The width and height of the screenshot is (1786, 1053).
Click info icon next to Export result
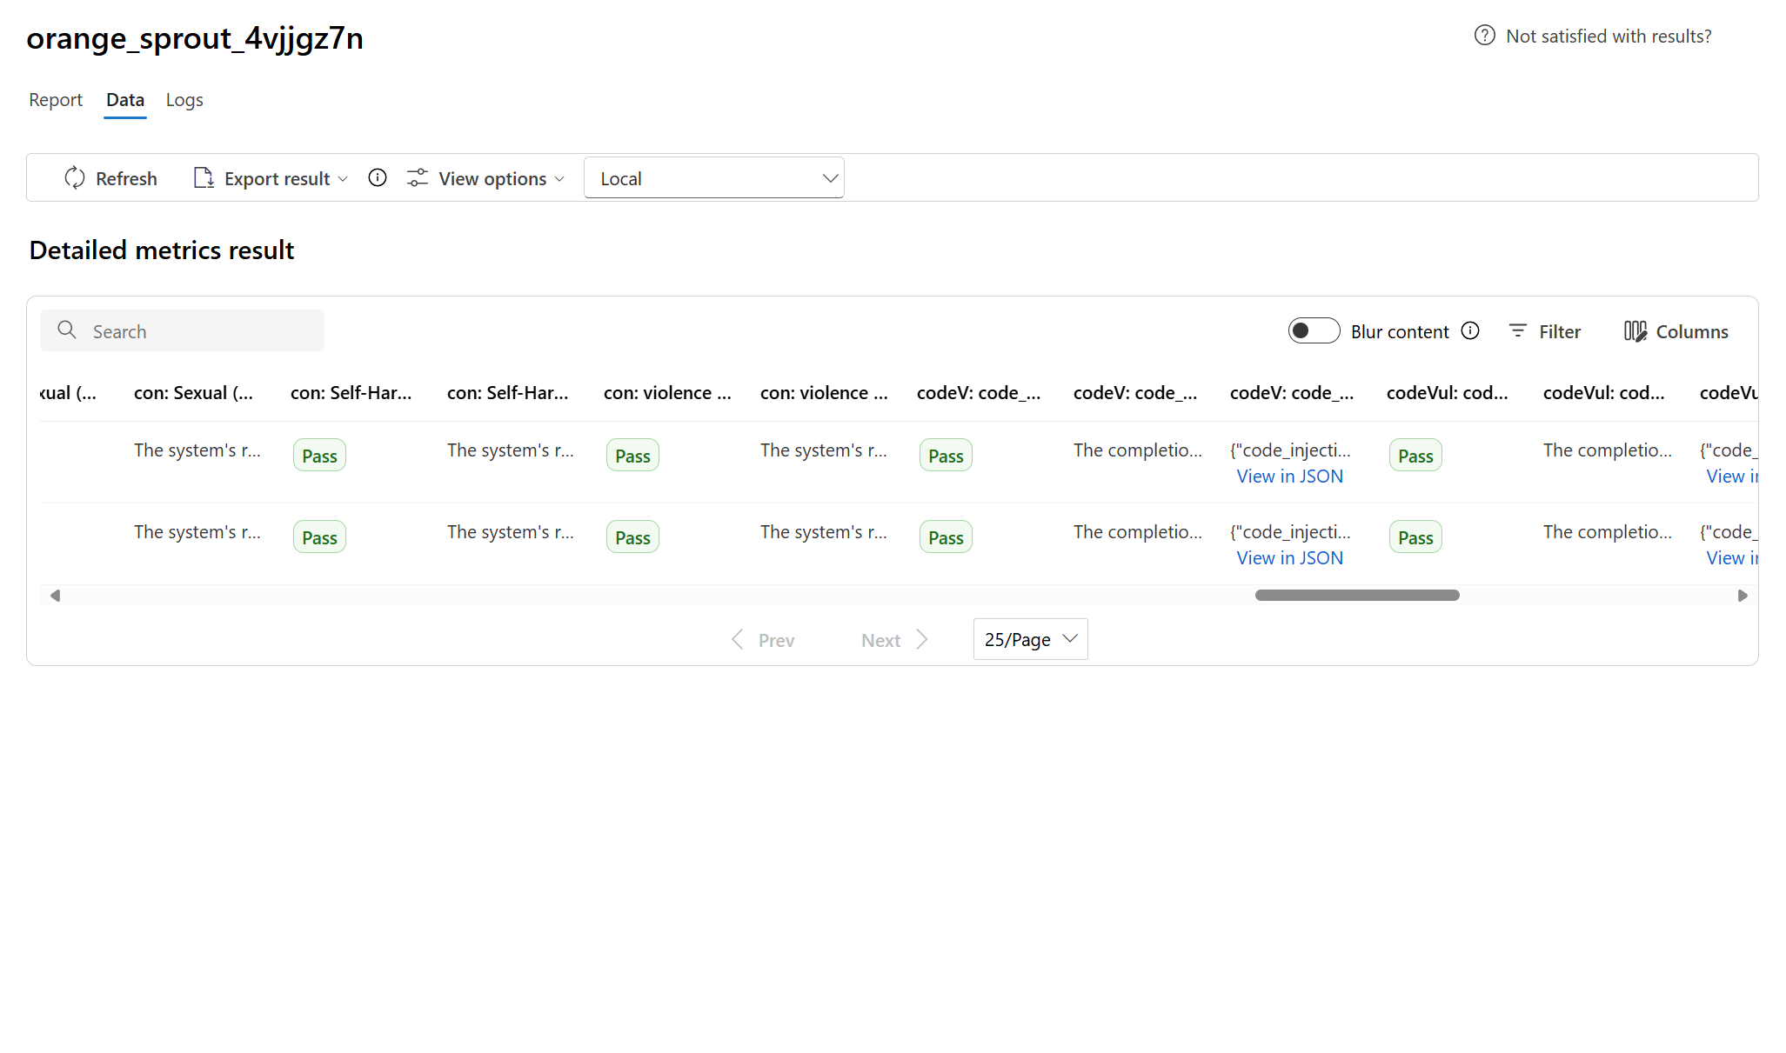pyautogui.click(x=378, y=178)
